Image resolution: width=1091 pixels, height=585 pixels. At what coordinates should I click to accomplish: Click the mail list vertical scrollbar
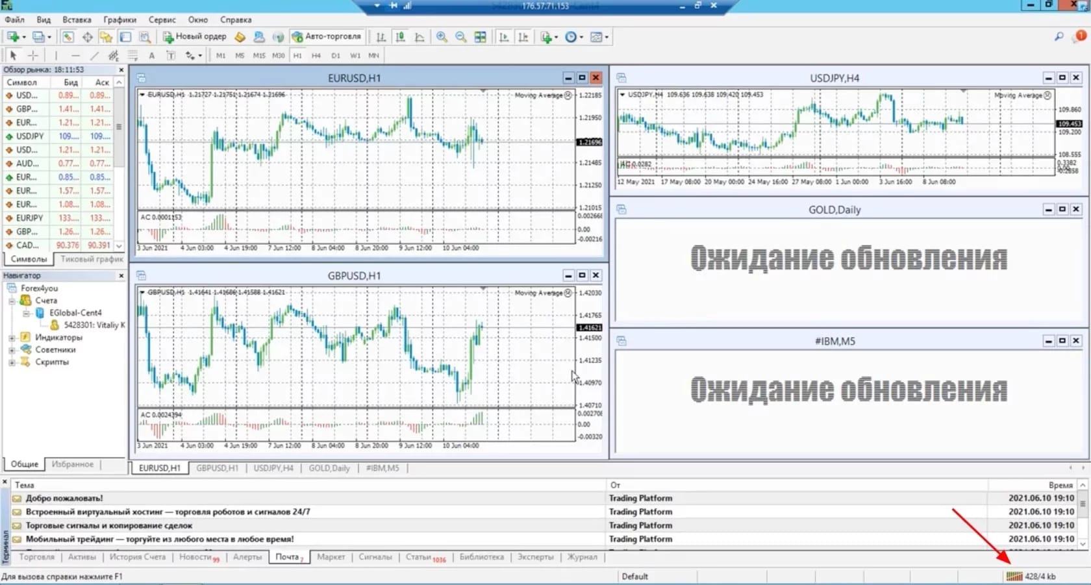(x=1083, y=515)
